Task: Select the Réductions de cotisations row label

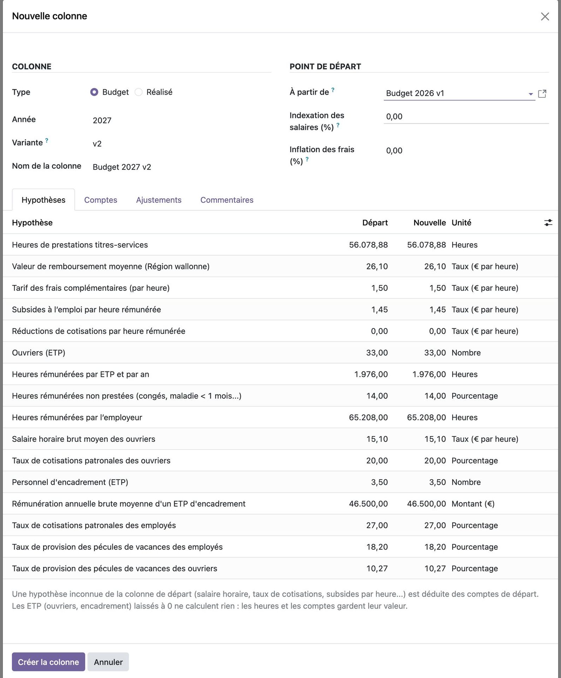Action: (99, 331)
